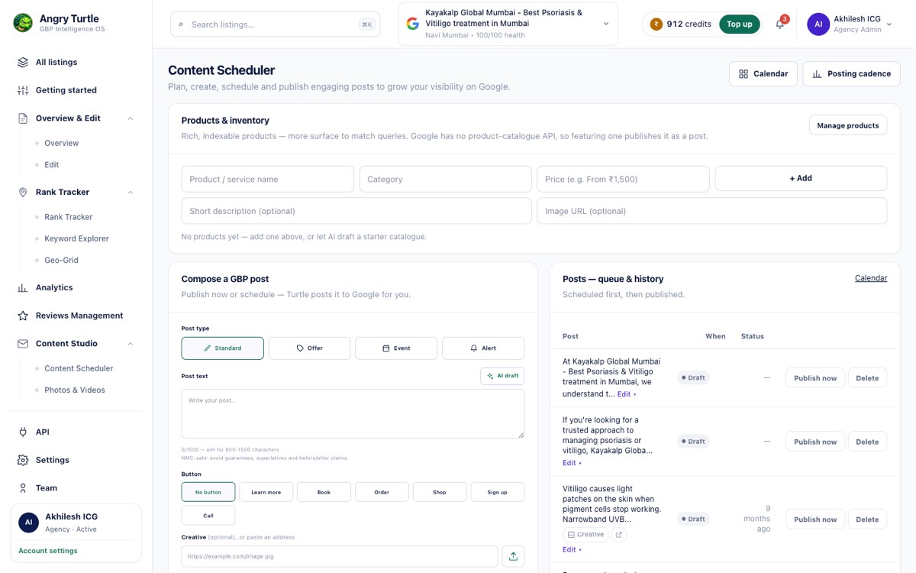916x573 pixels.
Task: Choose the Book button option
Action: click(x=324, y=492)
